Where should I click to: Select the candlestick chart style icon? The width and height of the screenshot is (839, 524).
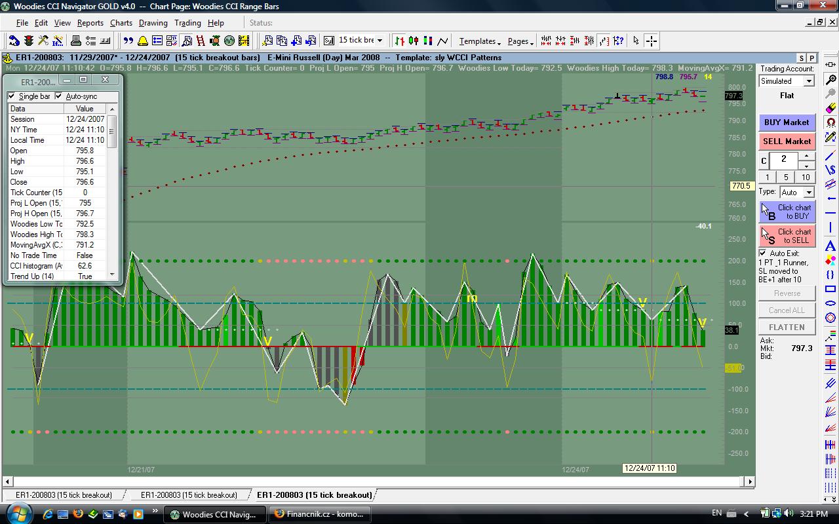tap(413, 41)
